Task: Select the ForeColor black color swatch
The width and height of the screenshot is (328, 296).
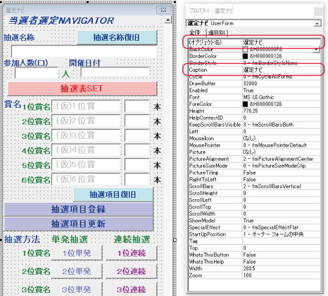Action: (x=245, y=104)
